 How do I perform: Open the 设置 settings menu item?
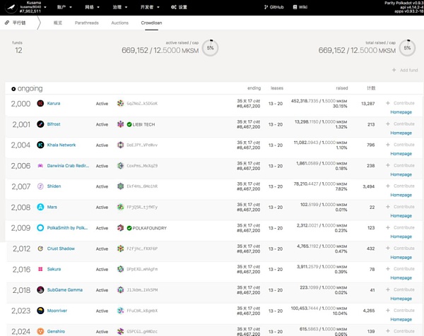[179, 6]
